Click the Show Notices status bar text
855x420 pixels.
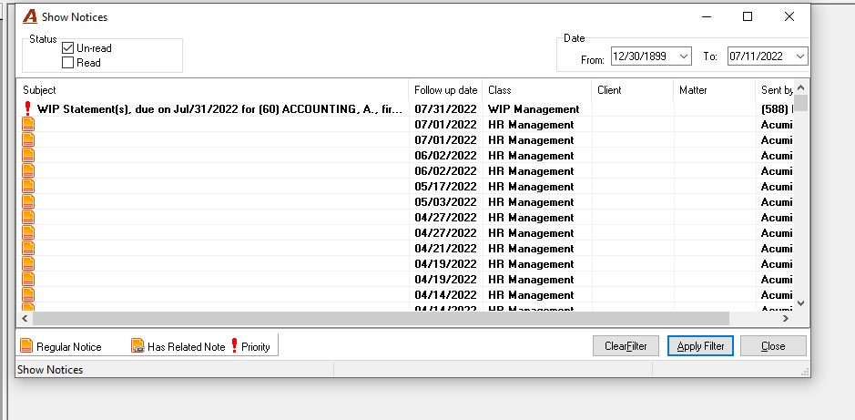tap(50, 370)
